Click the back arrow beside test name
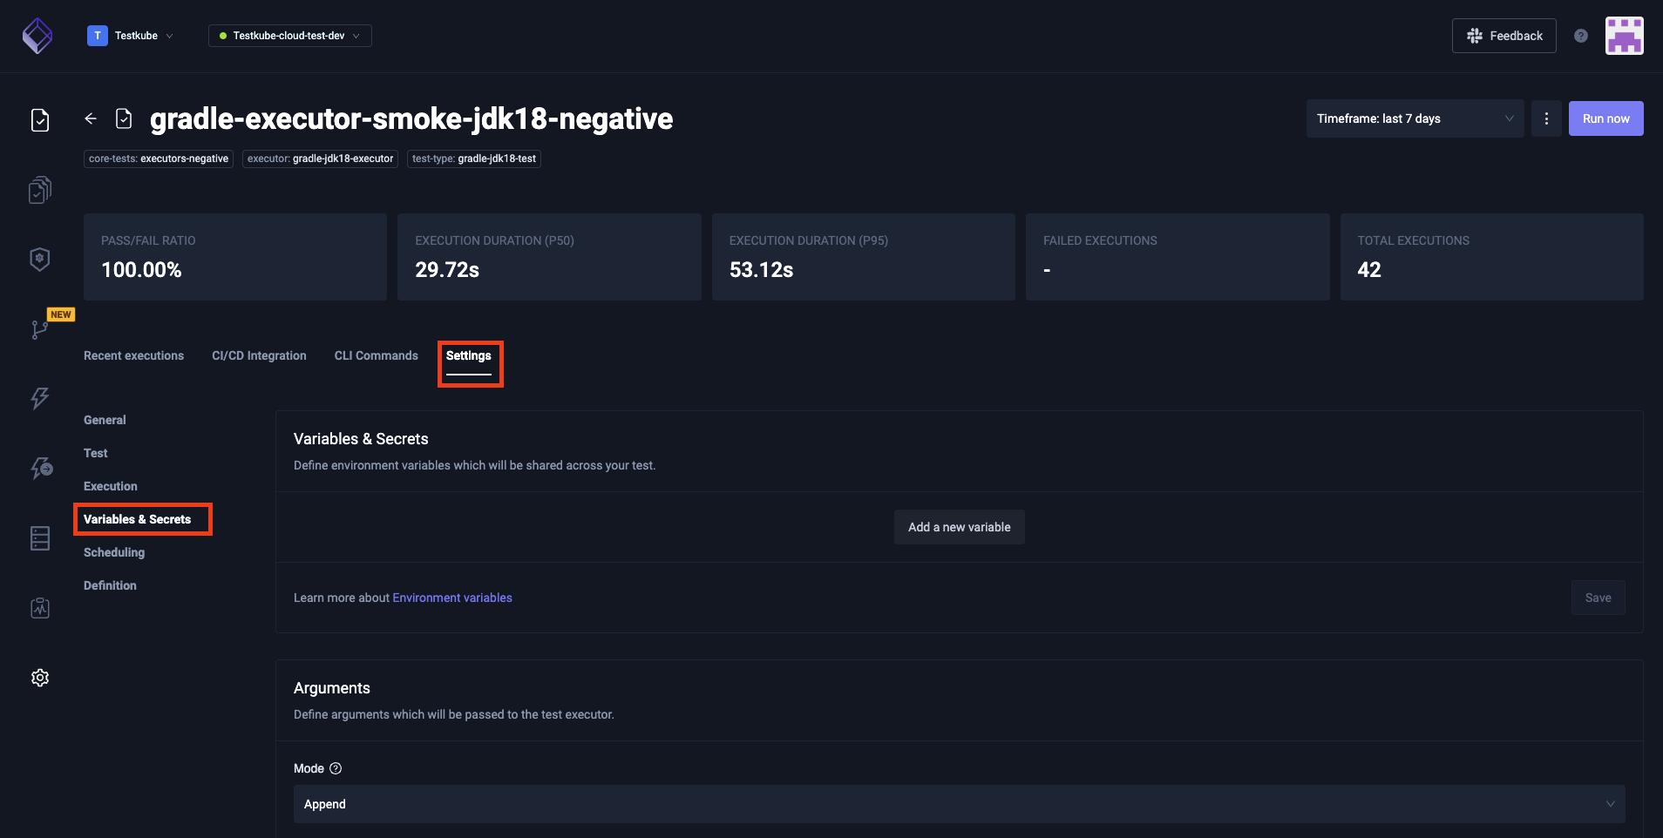1663x838 pixels. (91, 118)
